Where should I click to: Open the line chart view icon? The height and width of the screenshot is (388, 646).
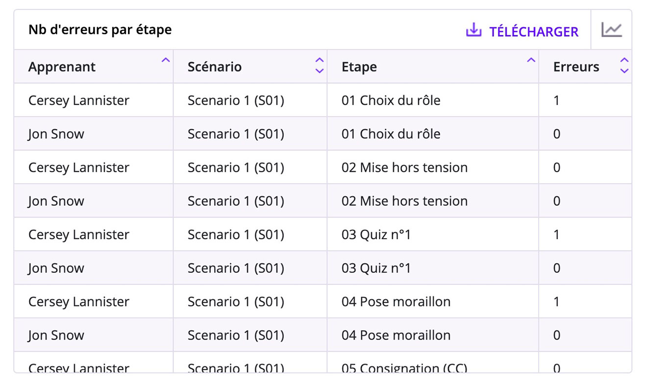611,30
